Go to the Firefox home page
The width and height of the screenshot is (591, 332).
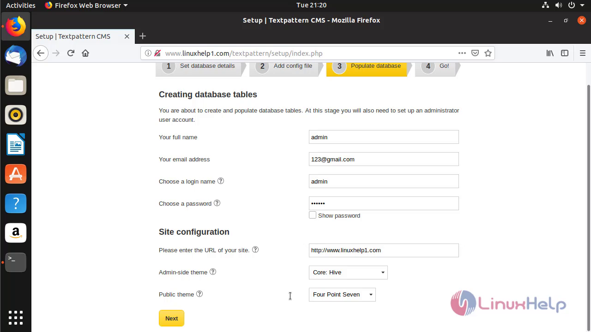tap(85, 53)
